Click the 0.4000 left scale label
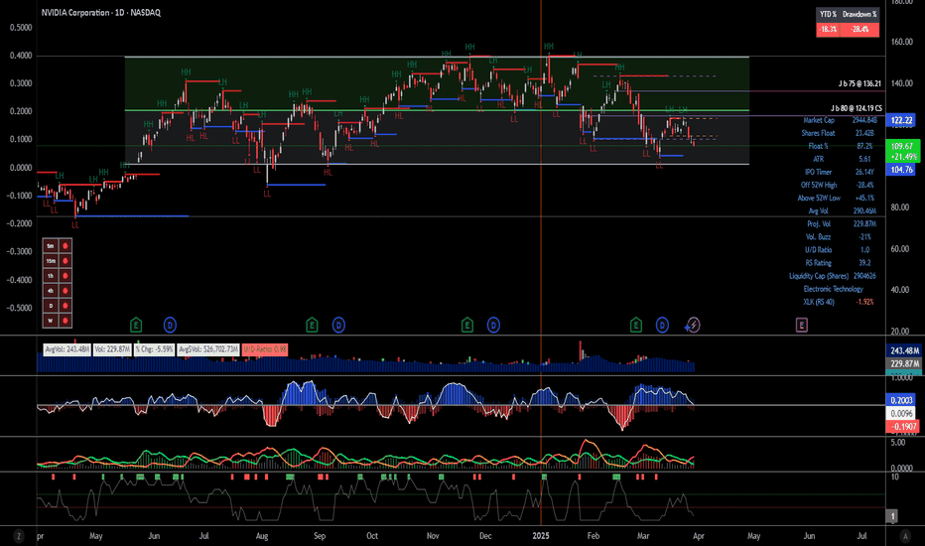This screenshot has height=546, width=925. point(21,56)
